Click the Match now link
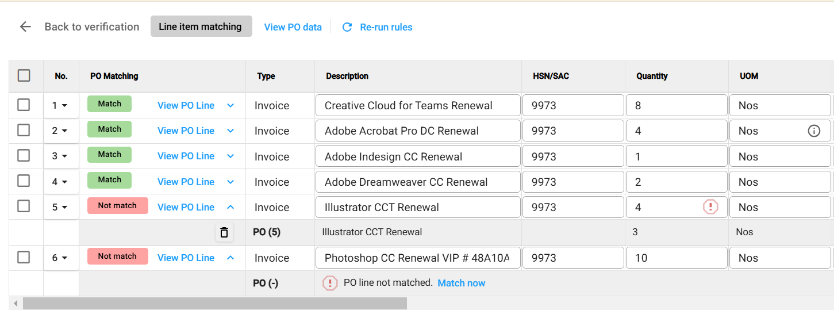The width and height of the screenshot is (834, 310). [x=462, y=283]
